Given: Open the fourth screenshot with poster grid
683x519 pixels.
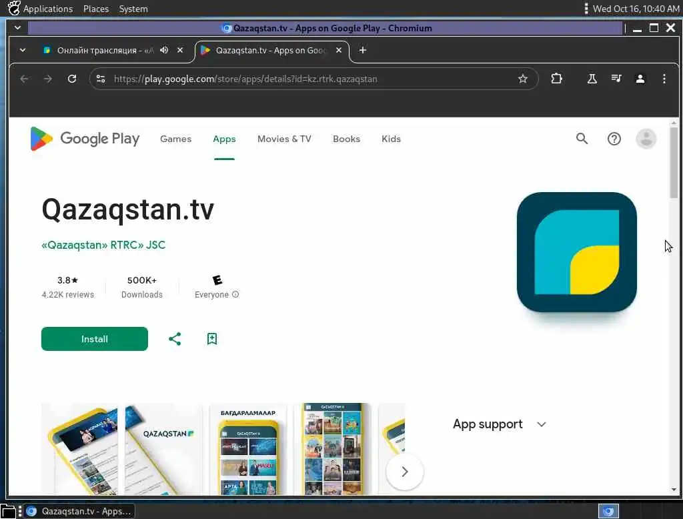Looking at the screenshot, I should click(x=332, y=449).
